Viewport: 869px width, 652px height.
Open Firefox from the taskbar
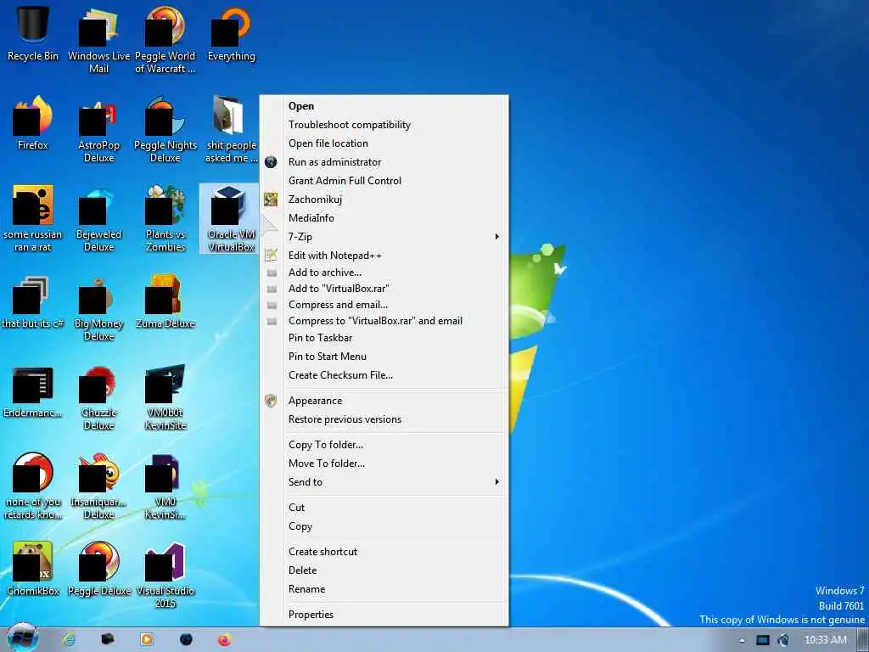(x=224, y=639)
